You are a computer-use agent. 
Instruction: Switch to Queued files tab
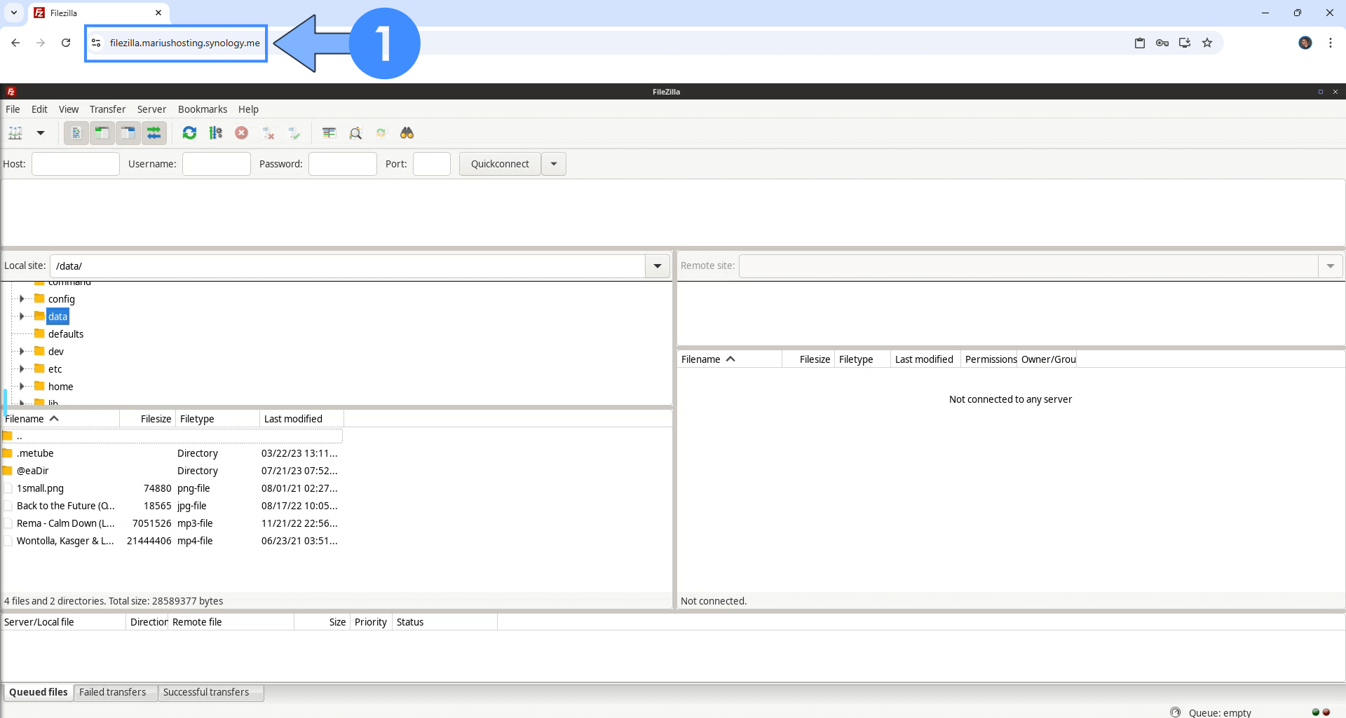pyautogui.click(x=39, y=692)
